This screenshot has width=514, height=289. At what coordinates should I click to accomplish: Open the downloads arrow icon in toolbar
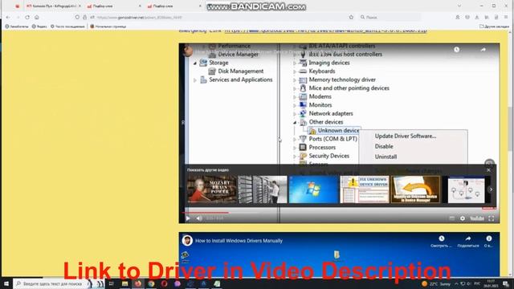point(477,17)
